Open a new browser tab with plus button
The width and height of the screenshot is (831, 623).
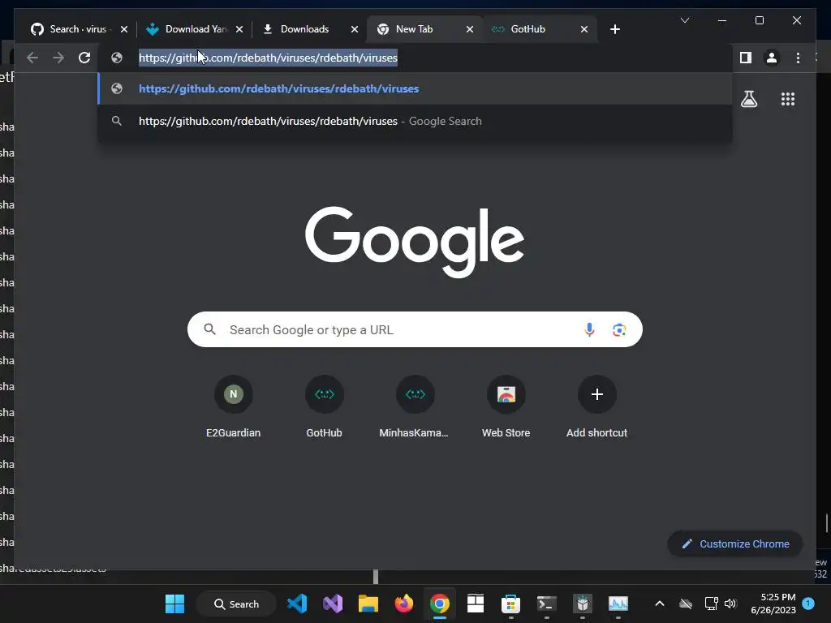point(615,29)
